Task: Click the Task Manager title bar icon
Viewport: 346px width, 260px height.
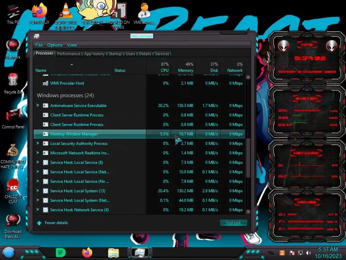Action: tap(36, 36)
